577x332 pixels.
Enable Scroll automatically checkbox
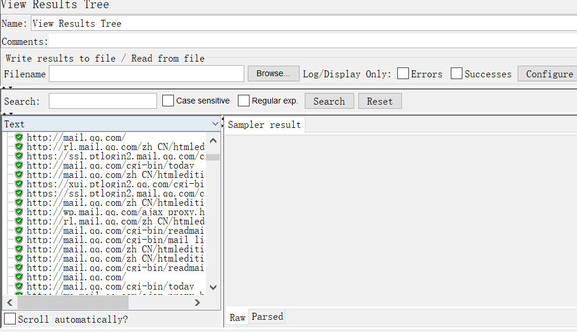point(10,319)
